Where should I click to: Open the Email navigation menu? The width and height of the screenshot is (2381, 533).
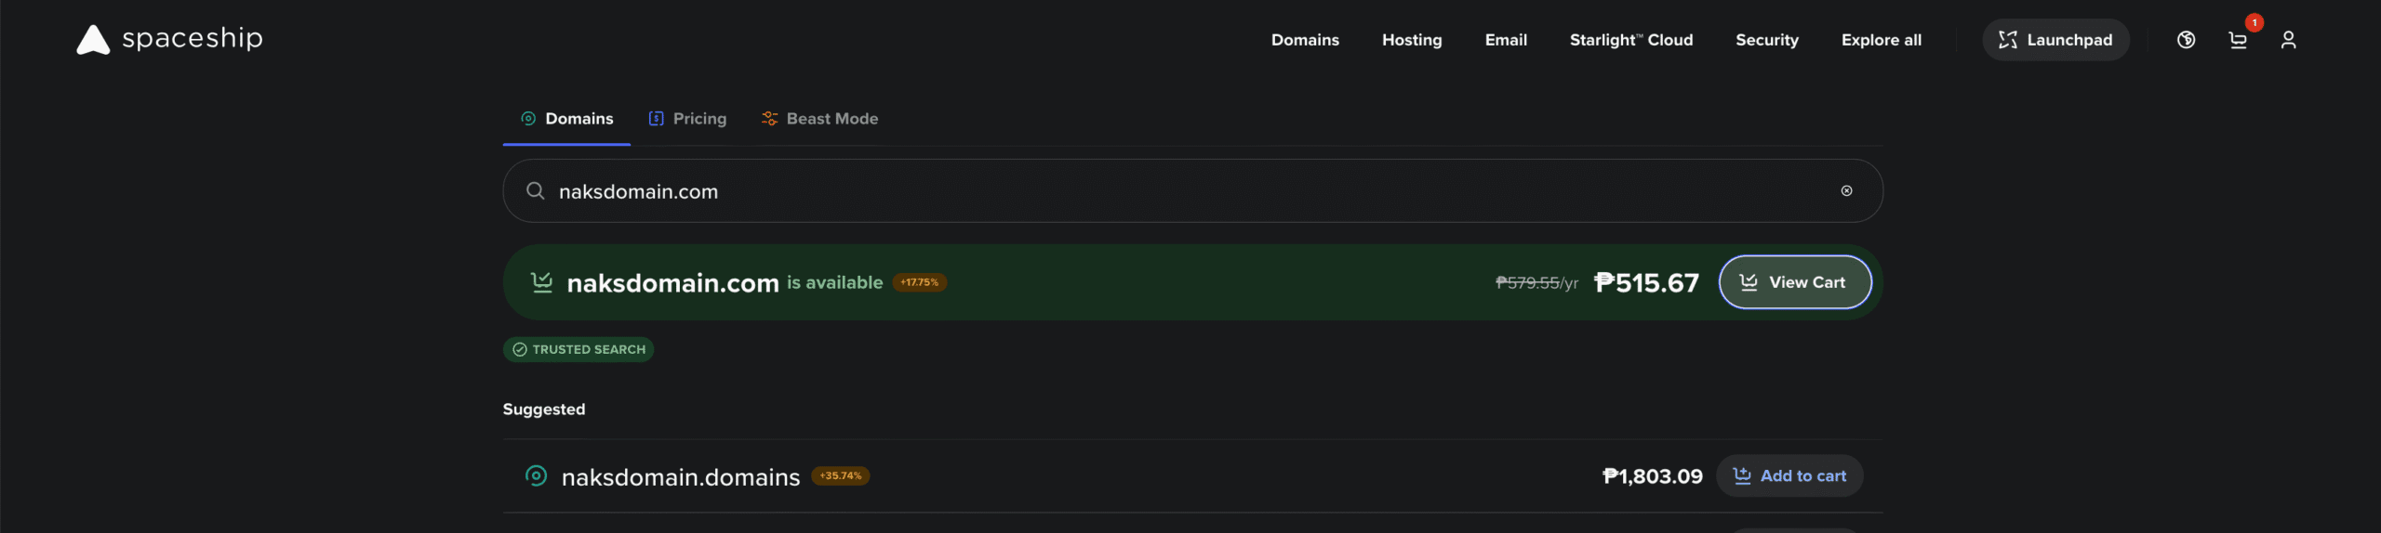[x=1506, y=40]
